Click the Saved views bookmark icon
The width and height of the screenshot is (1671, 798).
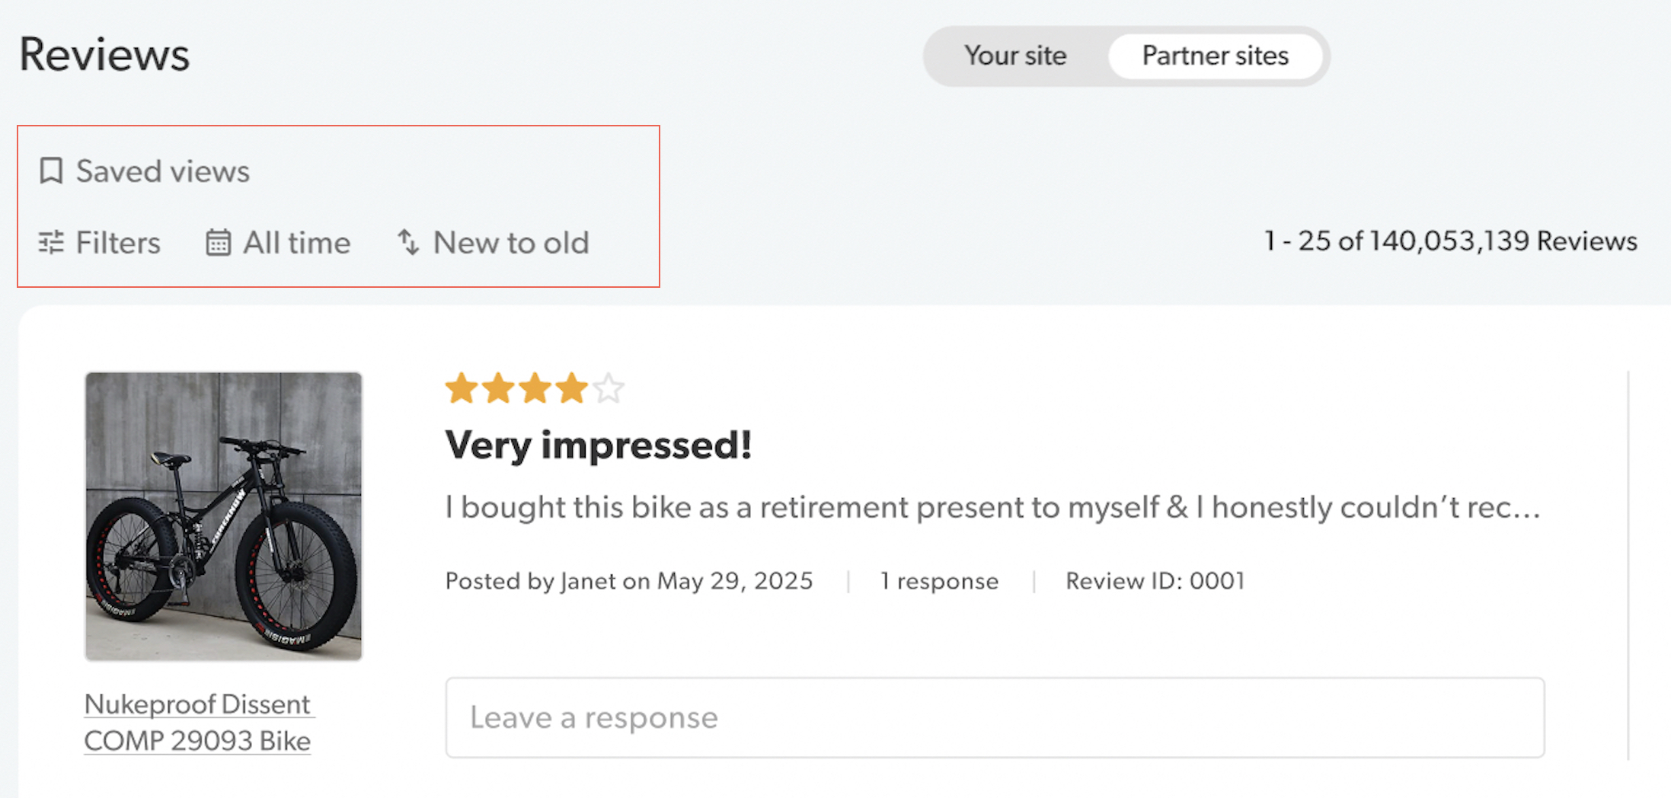click(51, 171)
